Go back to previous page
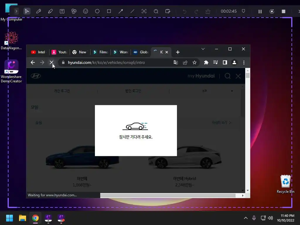This screenshot has height=225, width=300. [33, 62]
